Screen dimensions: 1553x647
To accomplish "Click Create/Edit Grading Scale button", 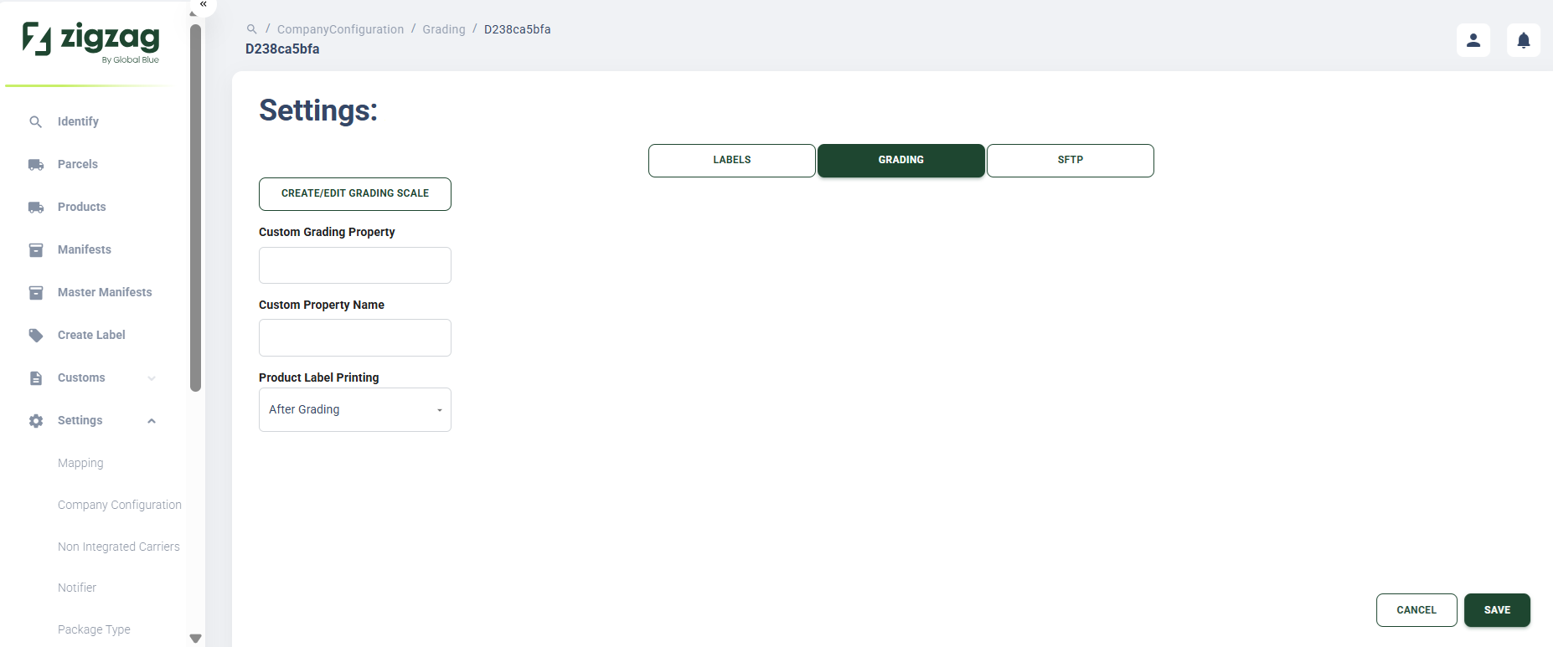I will point(355,194).
